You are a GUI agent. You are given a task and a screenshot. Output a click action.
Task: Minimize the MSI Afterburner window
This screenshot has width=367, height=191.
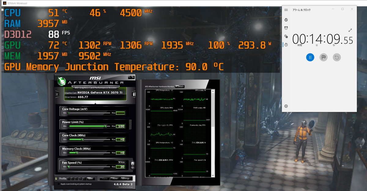[130, 77]
